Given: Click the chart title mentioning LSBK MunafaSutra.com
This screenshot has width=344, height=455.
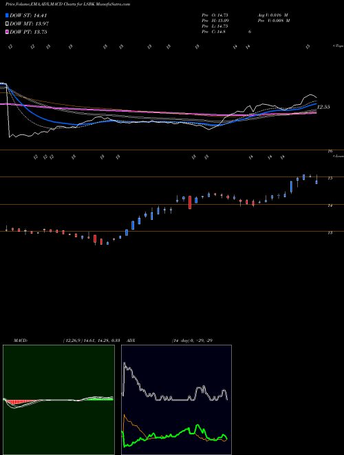Looking at the screenshot, I should tap(67, 4).
